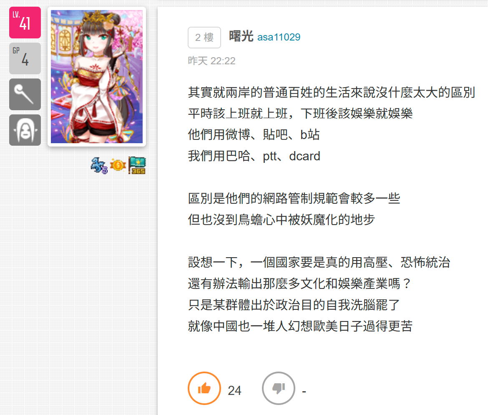Click the username 曙光
Viewport: 488px width, 415px height.
pos(241,36)
